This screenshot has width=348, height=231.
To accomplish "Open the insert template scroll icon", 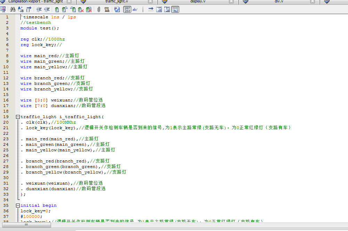I will click(x=107, y=9).
